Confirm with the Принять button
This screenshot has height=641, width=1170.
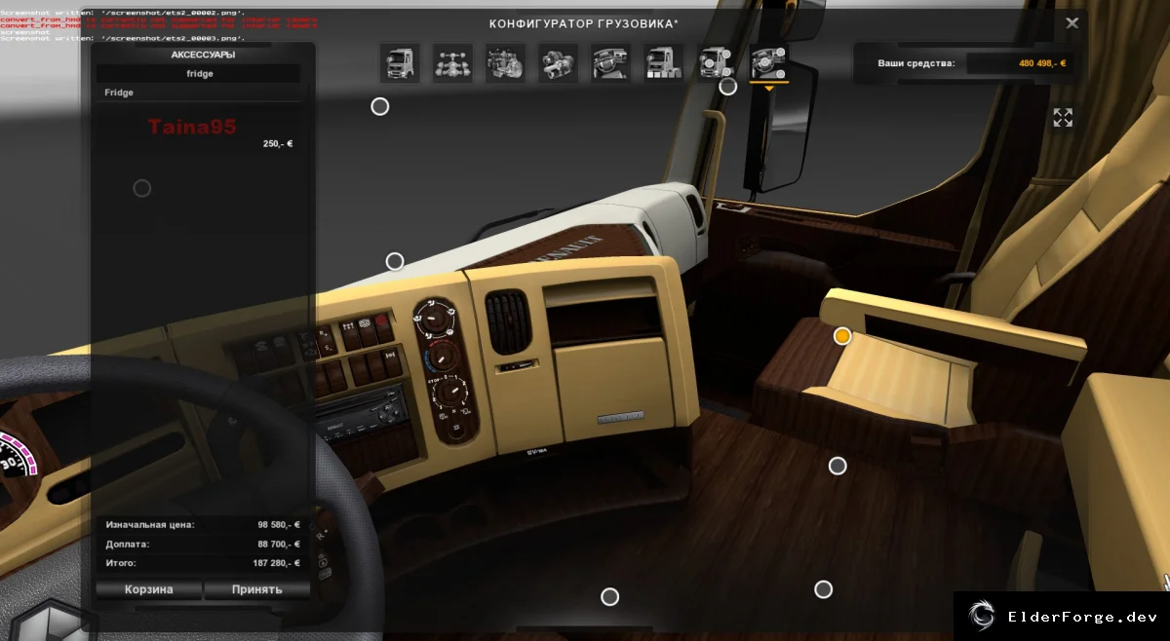[x=257, y=589]
